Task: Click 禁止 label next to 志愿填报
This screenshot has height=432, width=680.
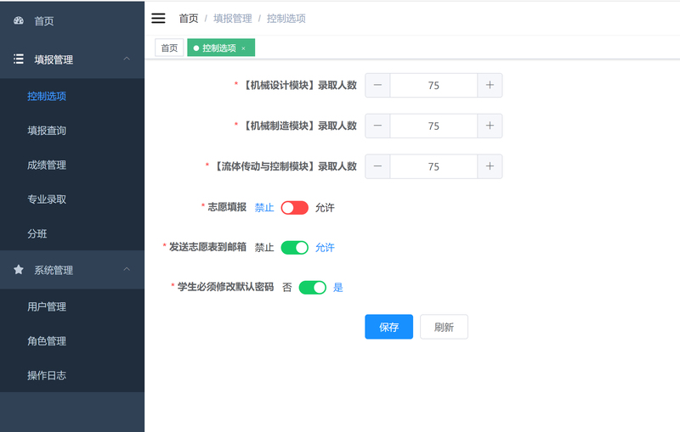Action: pyautogui.click(x=264, y=208)
